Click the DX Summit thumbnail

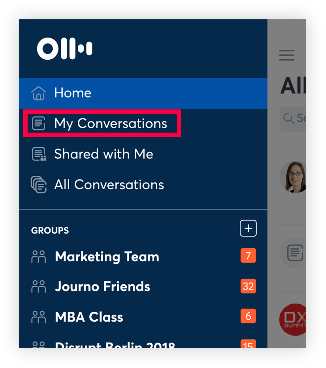pyautogui.click(x=293, y=319)
